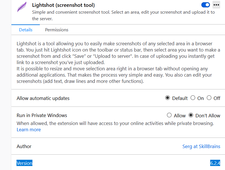The height and width of the screenshot is (170, 225).
Task: Allow running in Private Windows
Action: pyautogui.click(x=169, y=115)
